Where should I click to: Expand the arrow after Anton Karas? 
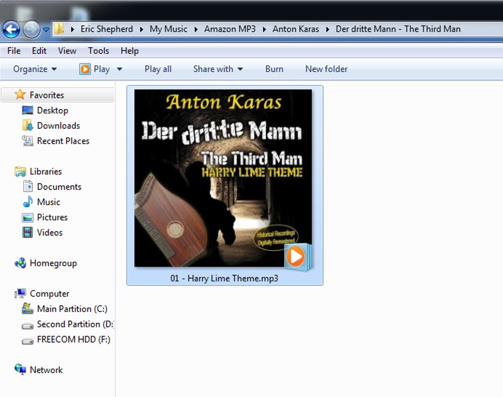click(328, 29)
